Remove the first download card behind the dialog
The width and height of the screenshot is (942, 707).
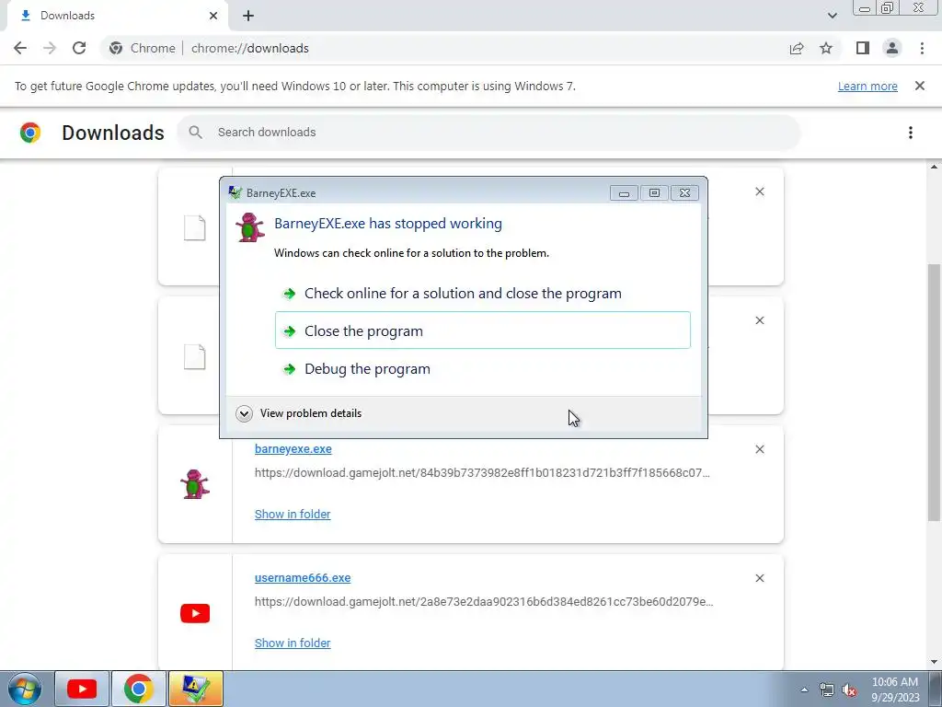(759, 191)
